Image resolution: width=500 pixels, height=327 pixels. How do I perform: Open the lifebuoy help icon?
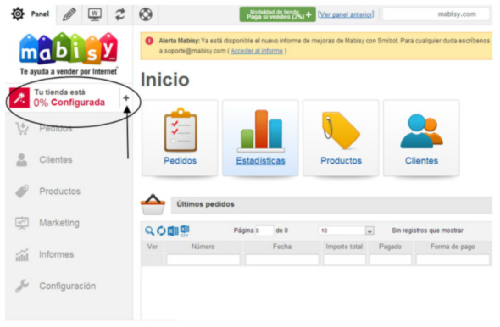(146, 14)
